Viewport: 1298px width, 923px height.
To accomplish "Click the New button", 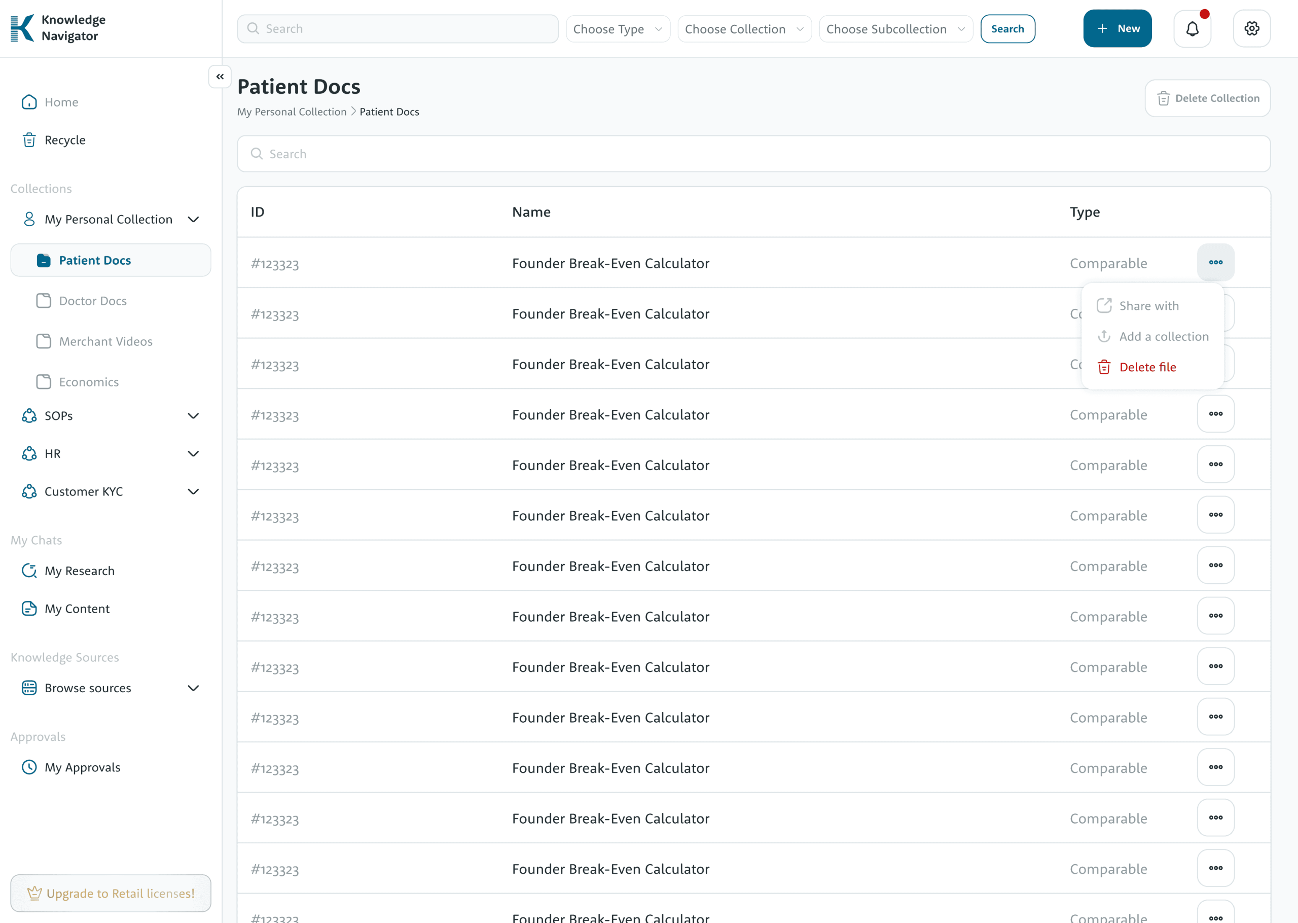I will click(1117, 28).
